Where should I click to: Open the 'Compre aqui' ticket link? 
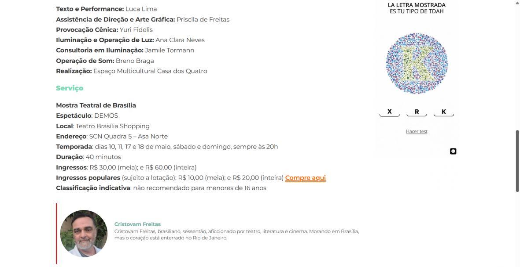[x=306, y=178]
